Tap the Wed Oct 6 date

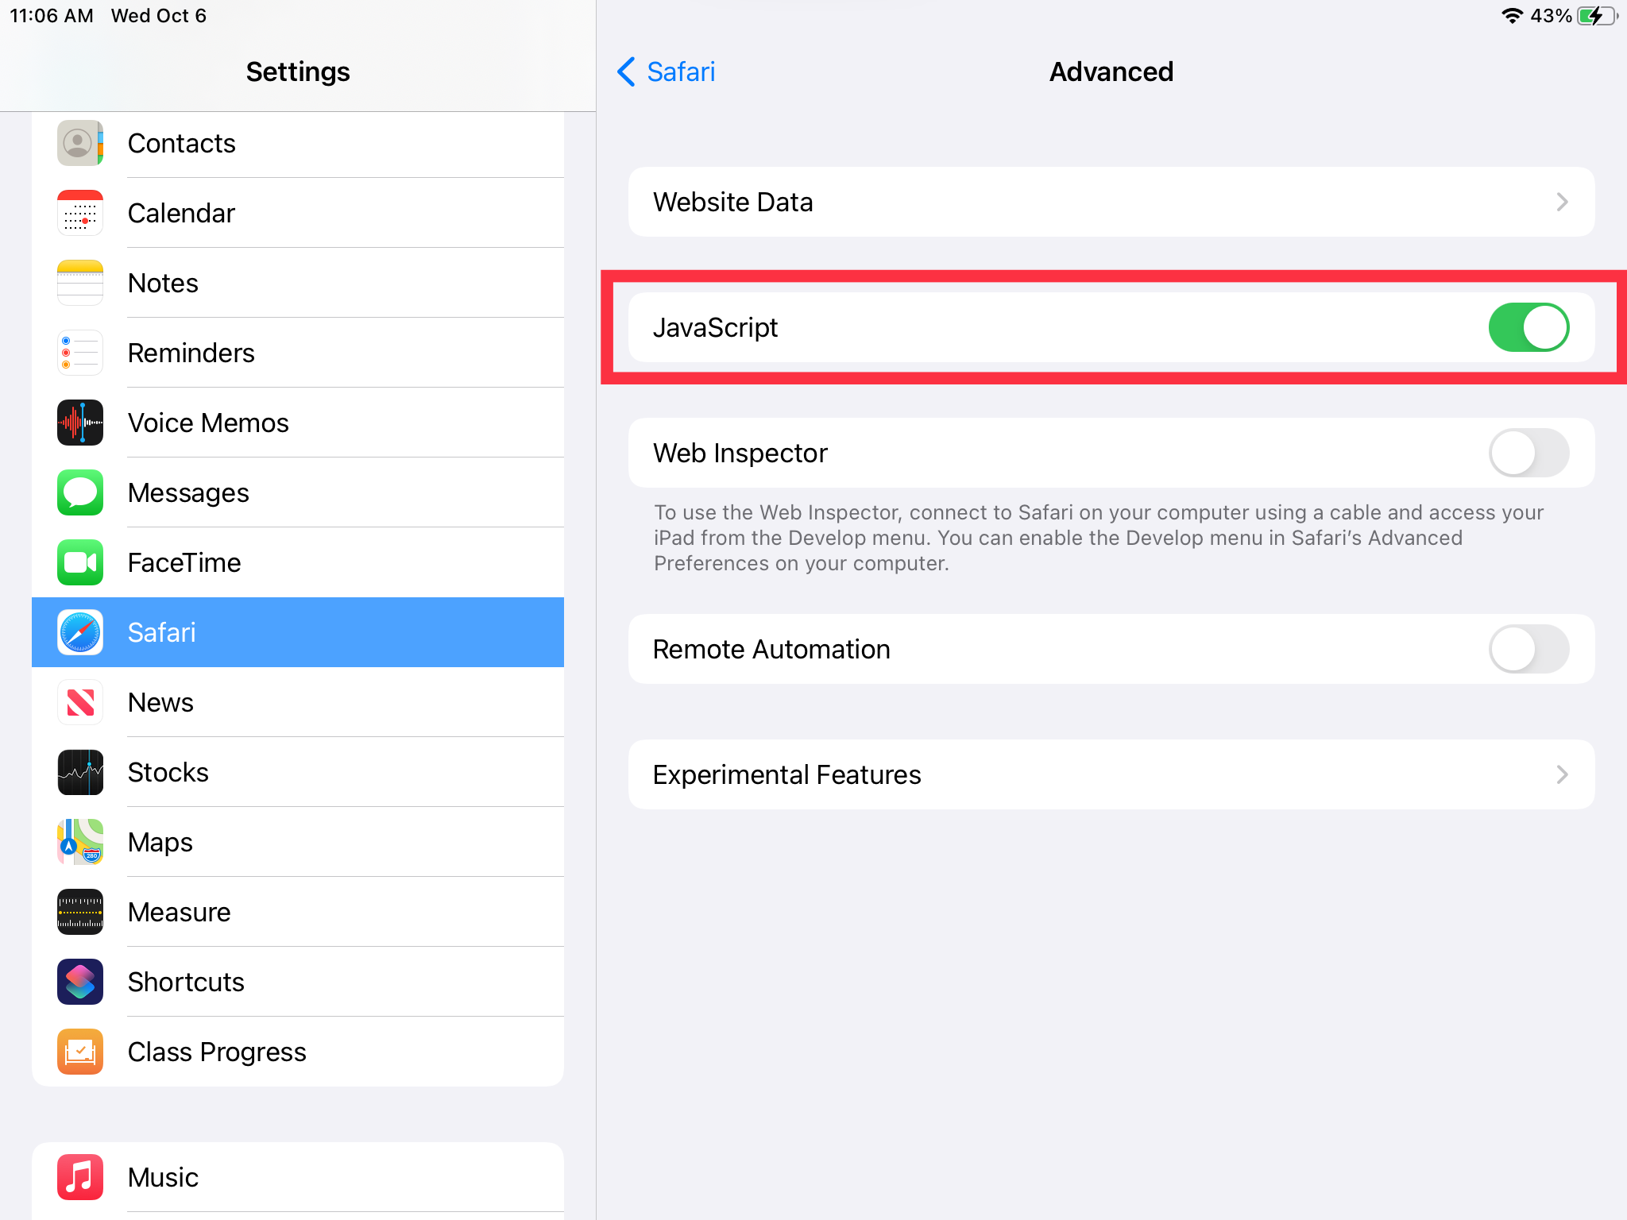[159, 16]
